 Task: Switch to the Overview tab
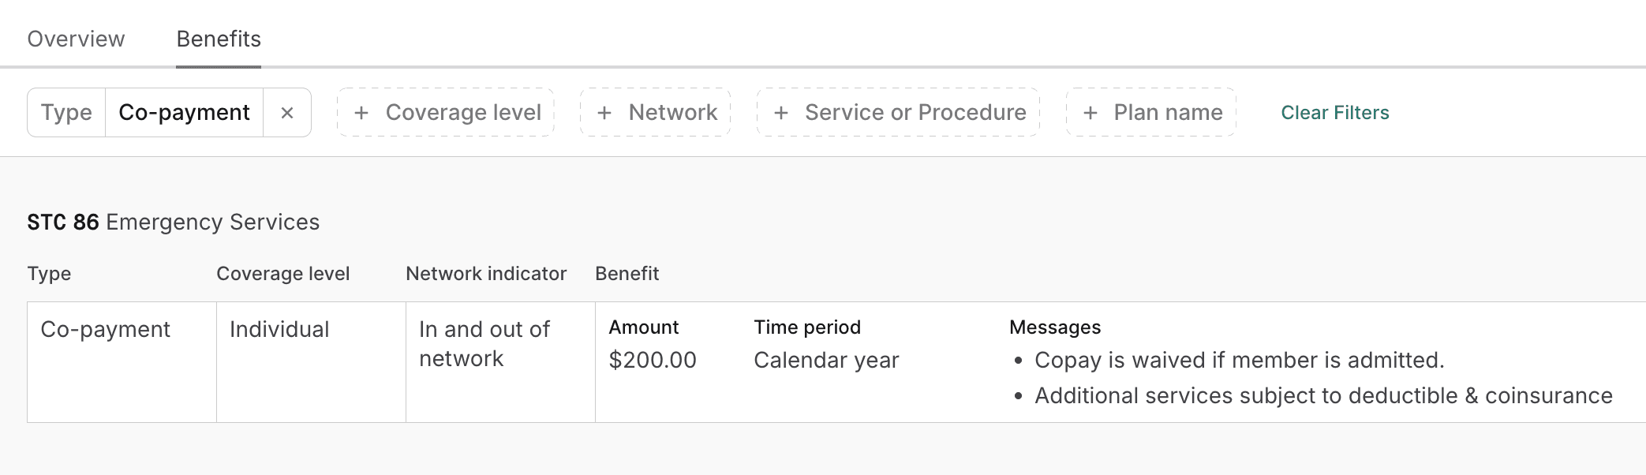(x=76, y=39)
